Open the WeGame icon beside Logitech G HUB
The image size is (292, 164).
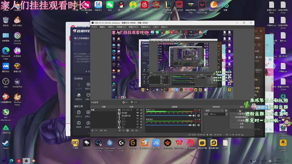133,144
